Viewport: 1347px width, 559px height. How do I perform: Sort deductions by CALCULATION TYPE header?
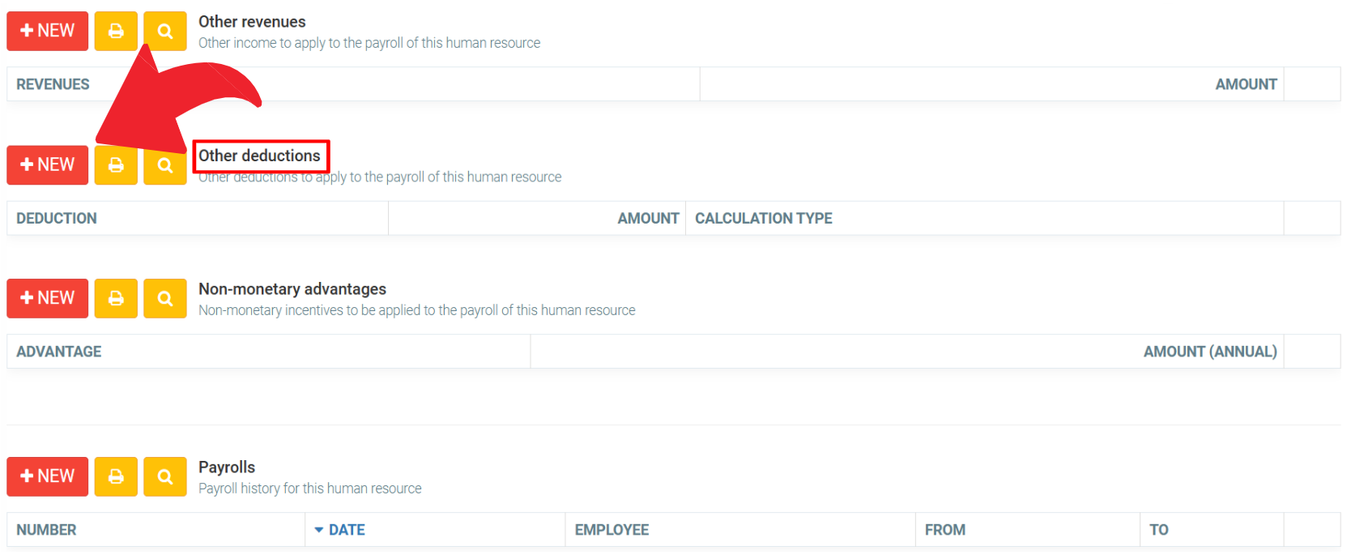coord(763,219)
